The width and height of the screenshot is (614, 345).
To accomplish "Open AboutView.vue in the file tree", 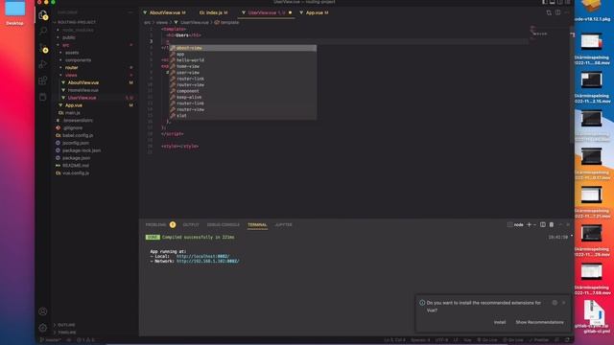I will [83, 82].
